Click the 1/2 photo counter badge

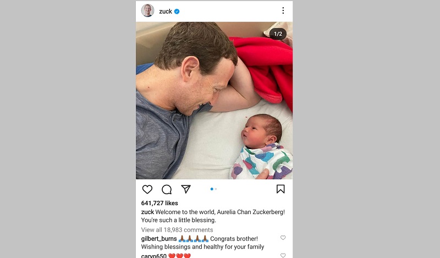278,34
